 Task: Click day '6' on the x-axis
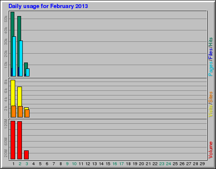click(47, 164)
